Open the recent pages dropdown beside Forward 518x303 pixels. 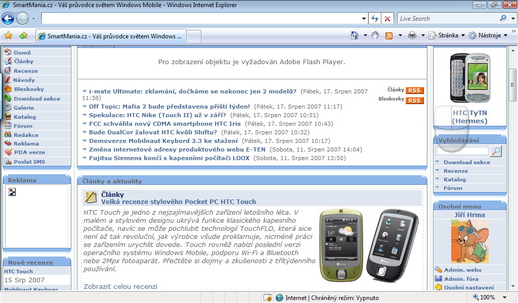[x=33, y=19]
